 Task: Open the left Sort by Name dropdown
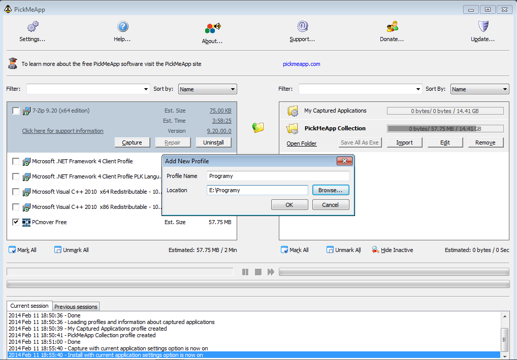[x=208, y=89]
